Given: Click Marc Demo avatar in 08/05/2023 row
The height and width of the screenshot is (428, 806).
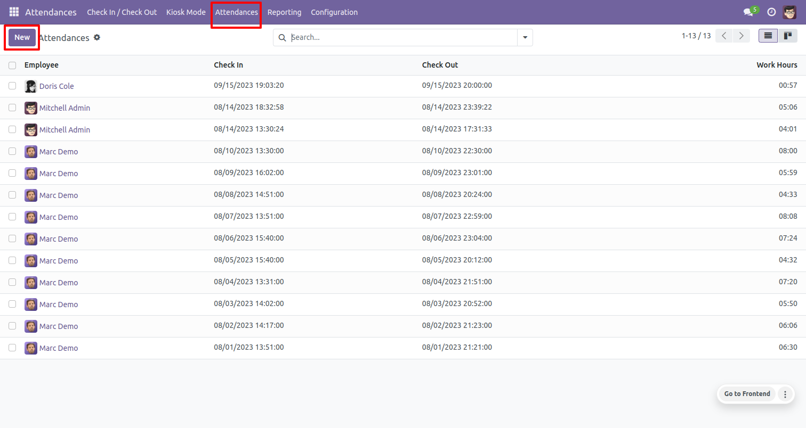Looking at the screenshot, I should point(31,261).
